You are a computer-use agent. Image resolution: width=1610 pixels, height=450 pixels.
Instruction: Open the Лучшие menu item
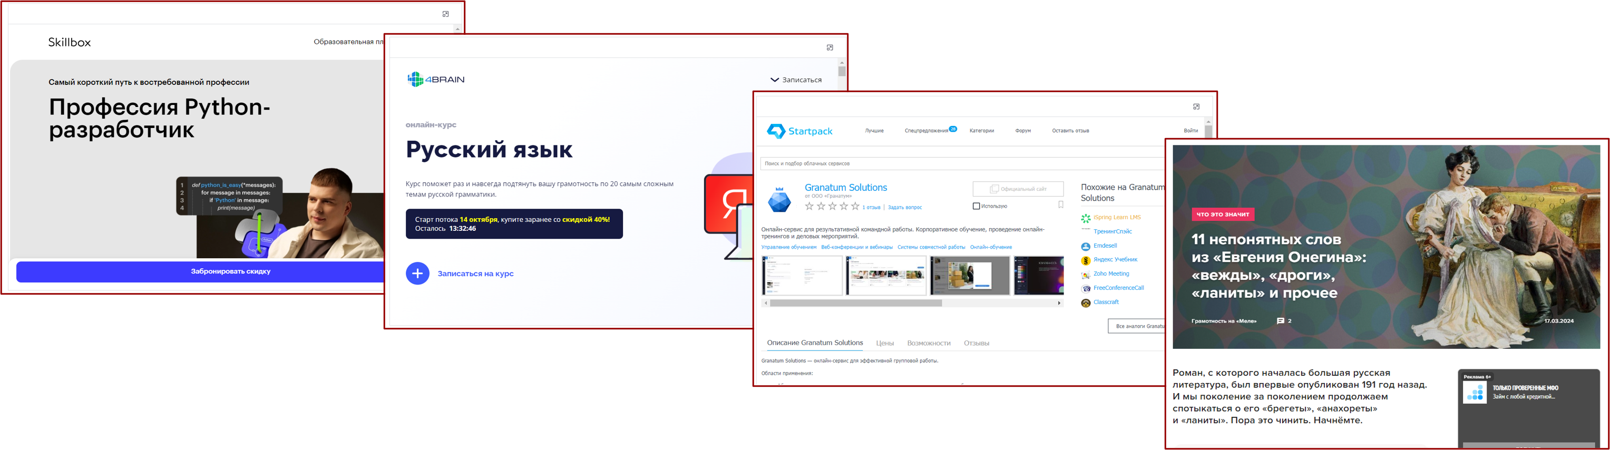(874, 131)
